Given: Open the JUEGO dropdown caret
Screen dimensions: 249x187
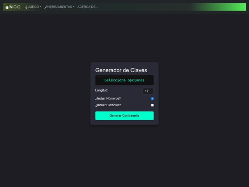Looking at the screenshot, I should (40, 7).
